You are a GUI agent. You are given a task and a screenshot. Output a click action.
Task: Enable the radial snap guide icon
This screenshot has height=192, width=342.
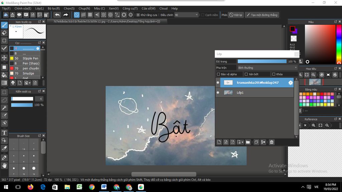pos(104,15)
